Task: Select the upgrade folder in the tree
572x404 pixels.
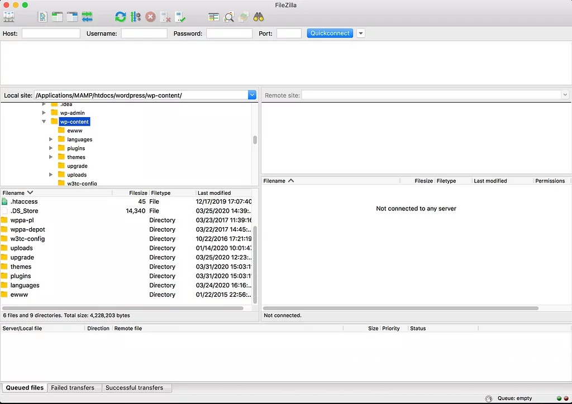Action: click(77, 166)
